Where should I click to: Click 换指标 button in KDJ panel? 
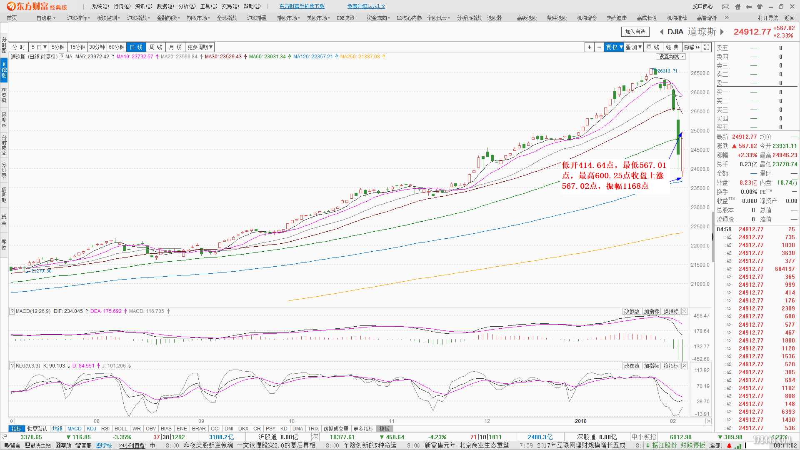click(x=671, y=366)
